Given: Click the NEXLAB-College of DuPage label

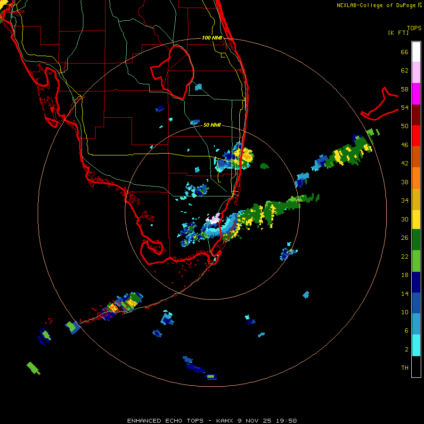Looking at the screenshot, I should [376, 5].
